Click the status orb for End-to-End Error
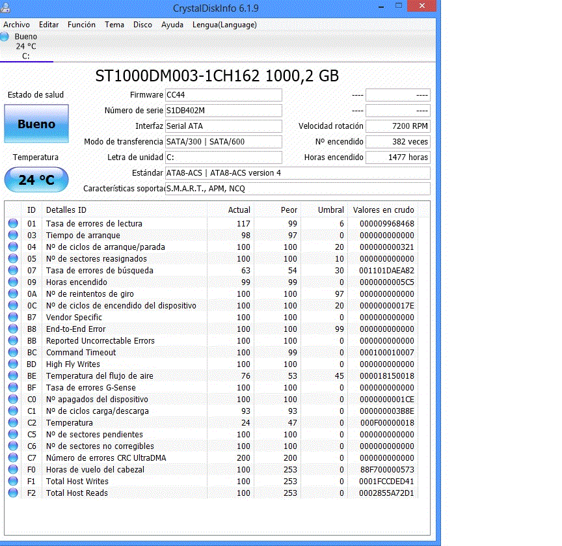 pyautogui.click(x=13, y=329)
